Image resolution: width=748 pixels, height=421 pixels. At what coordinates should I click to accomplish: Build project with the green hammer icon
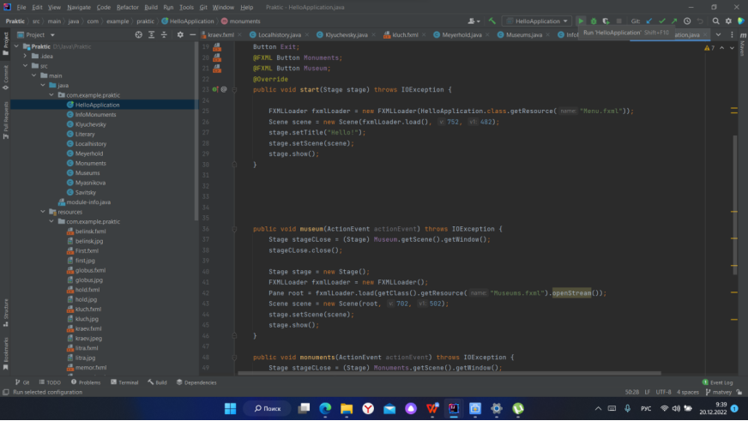tap(492, 21)
